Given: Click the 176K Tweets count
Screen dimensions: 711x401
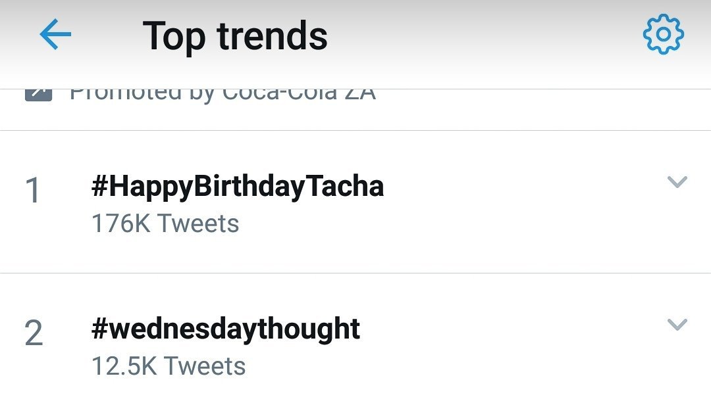Looking at the screenshot, I should (165, 224).
